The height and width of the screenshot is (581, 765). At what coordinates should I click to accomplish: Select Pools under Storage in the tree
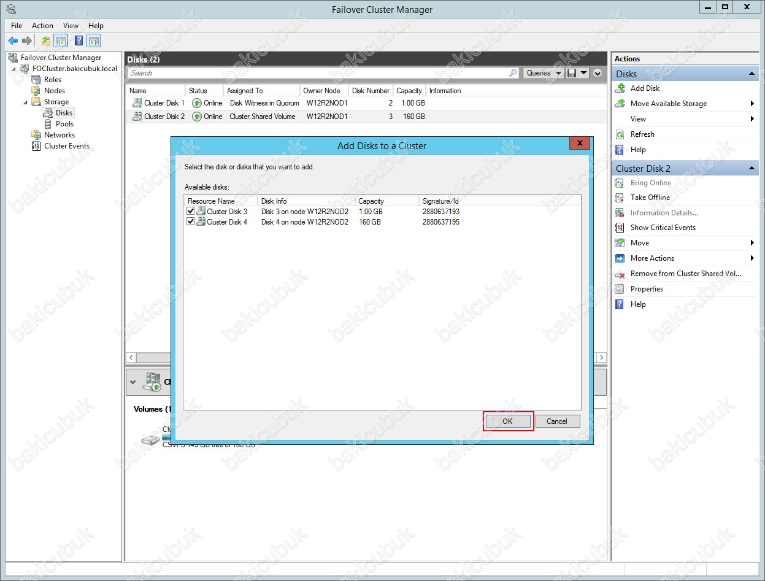(64, 124)
